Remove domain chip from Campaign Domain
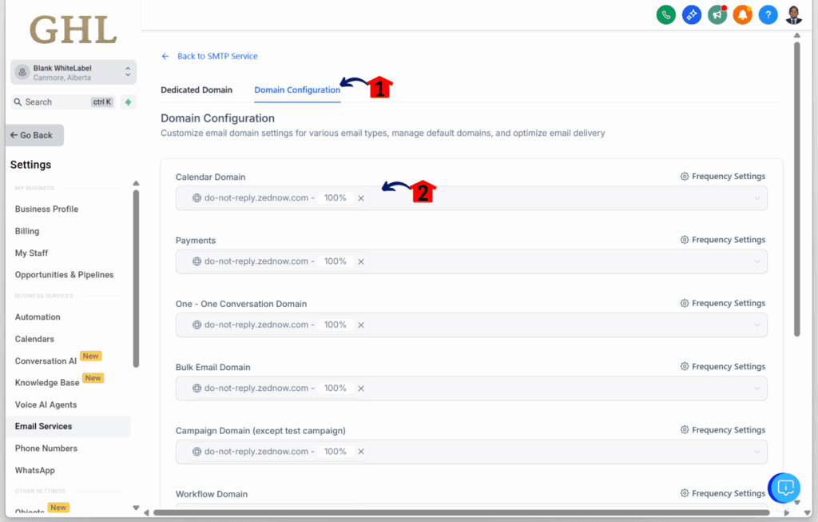This screenshot has height=522, width=818. [361, 452]
